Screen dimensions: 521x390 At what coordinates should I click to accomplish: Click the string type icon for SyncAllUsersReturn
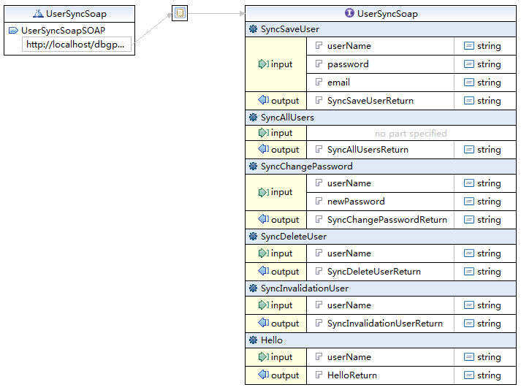469,150
